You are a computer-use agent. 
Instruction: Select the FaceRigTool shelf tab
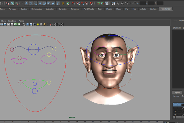[x=166, y=9]
